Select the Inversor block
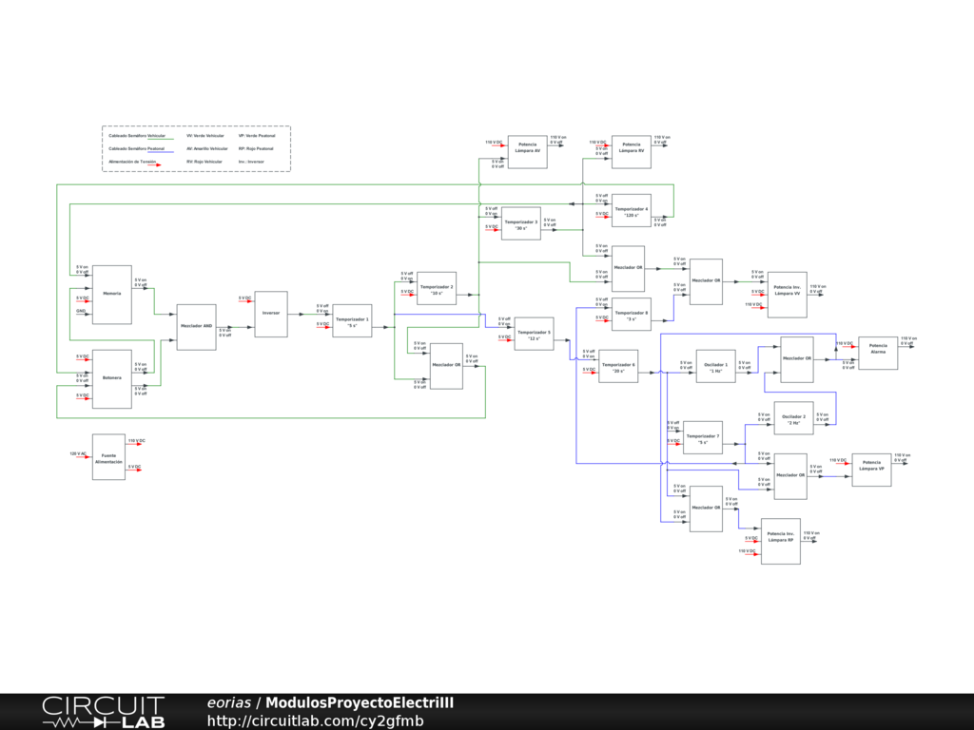This screenshot has height=730, width=974. click(271, 315)
